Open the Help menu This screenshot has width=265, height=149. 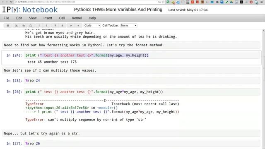point(92,18)
